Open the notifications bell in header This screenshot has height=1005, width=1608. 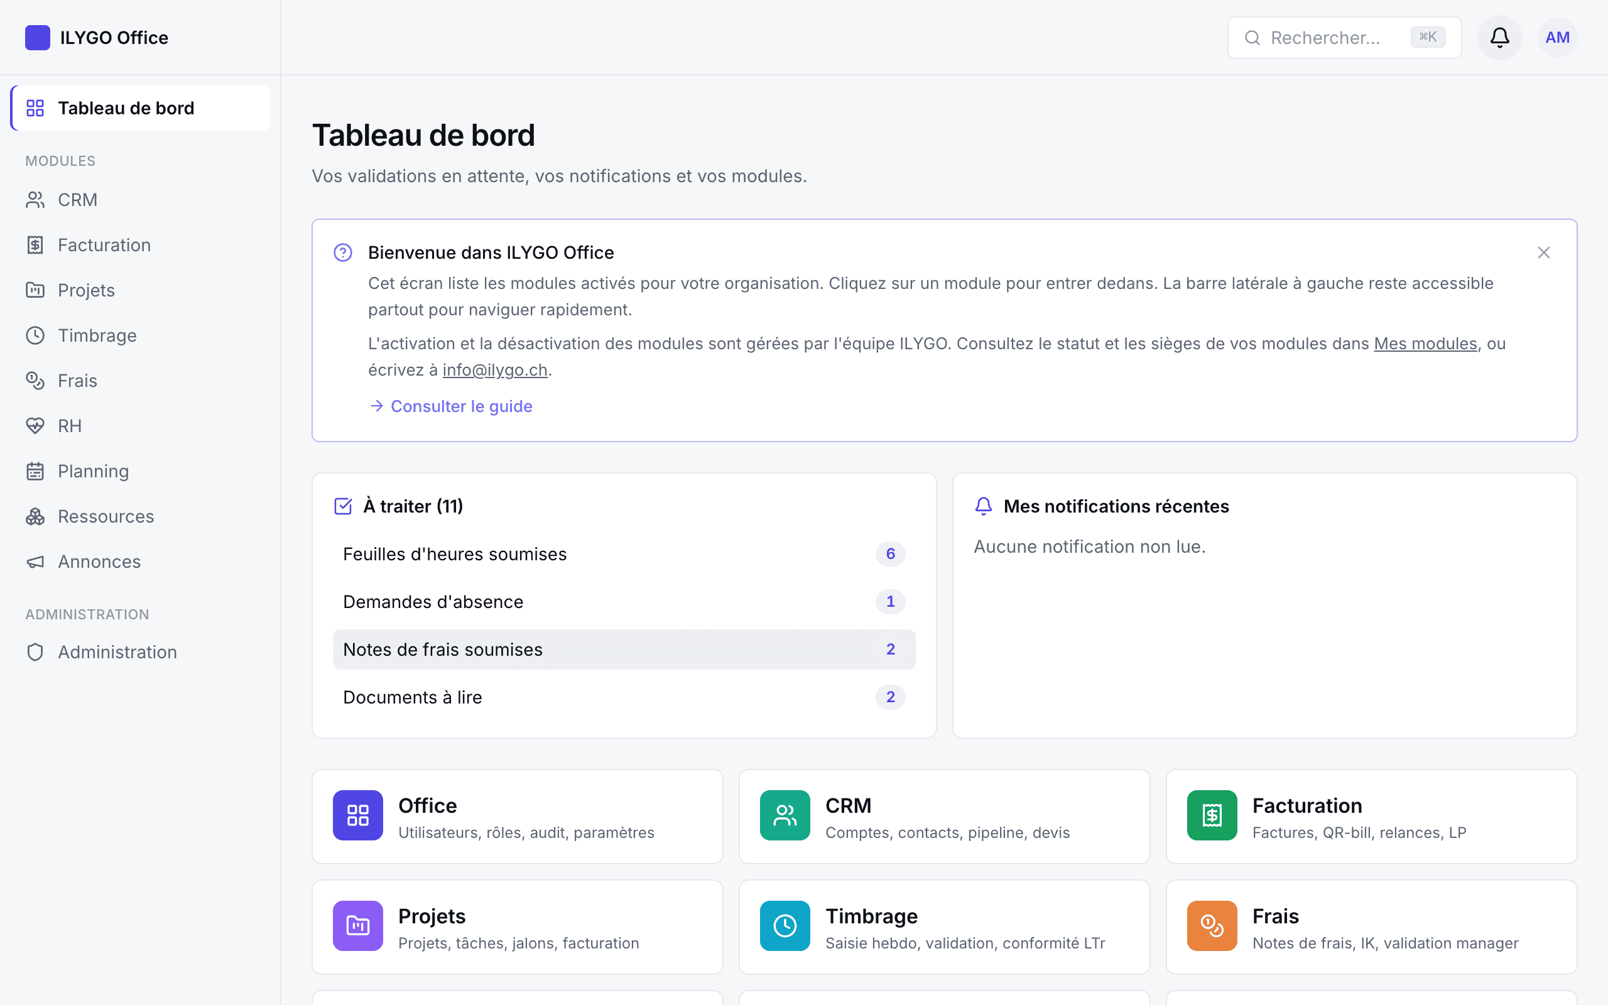coord(1499,38)
